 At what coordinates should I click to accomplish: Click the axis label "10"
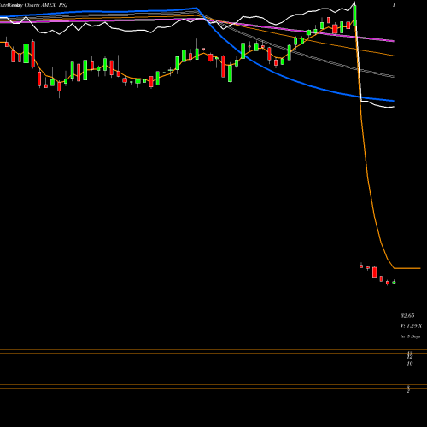coord(410,364)
